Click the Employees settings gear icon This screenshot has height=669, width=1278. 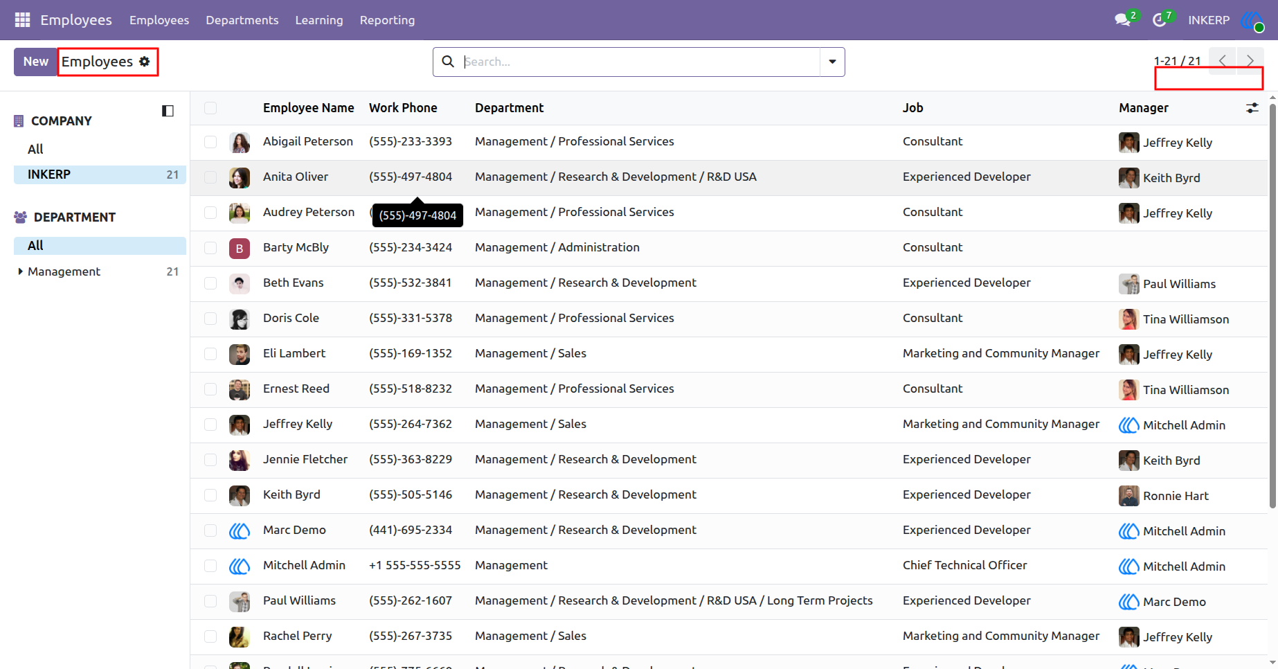145,62
